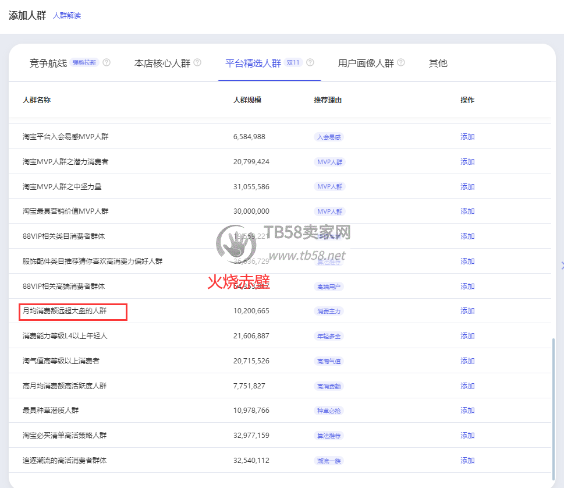564x488 pixels.
Task: Expand the arrow at right edge of panel
Action: [562, 266]
